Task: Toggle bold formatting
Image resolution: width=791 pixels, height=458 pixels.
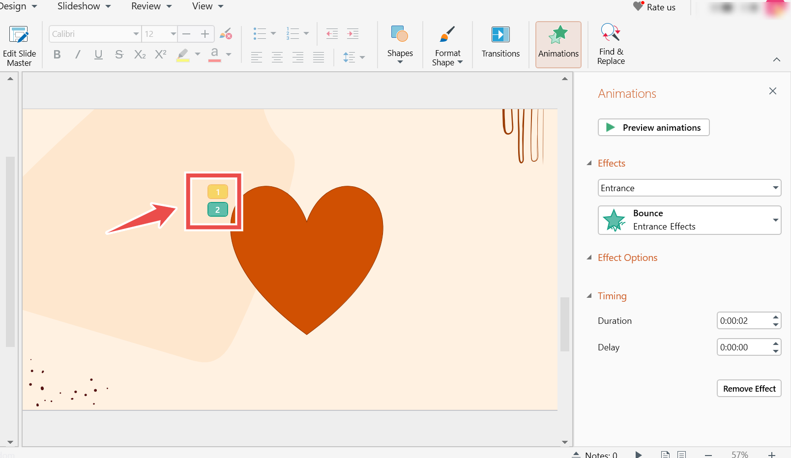Action: point(57,55)
